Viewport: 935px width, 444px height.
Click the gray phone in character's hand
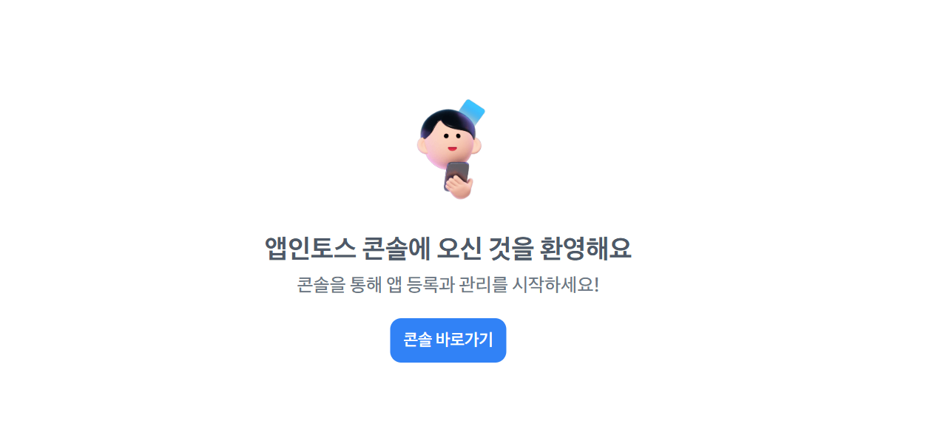454,175
